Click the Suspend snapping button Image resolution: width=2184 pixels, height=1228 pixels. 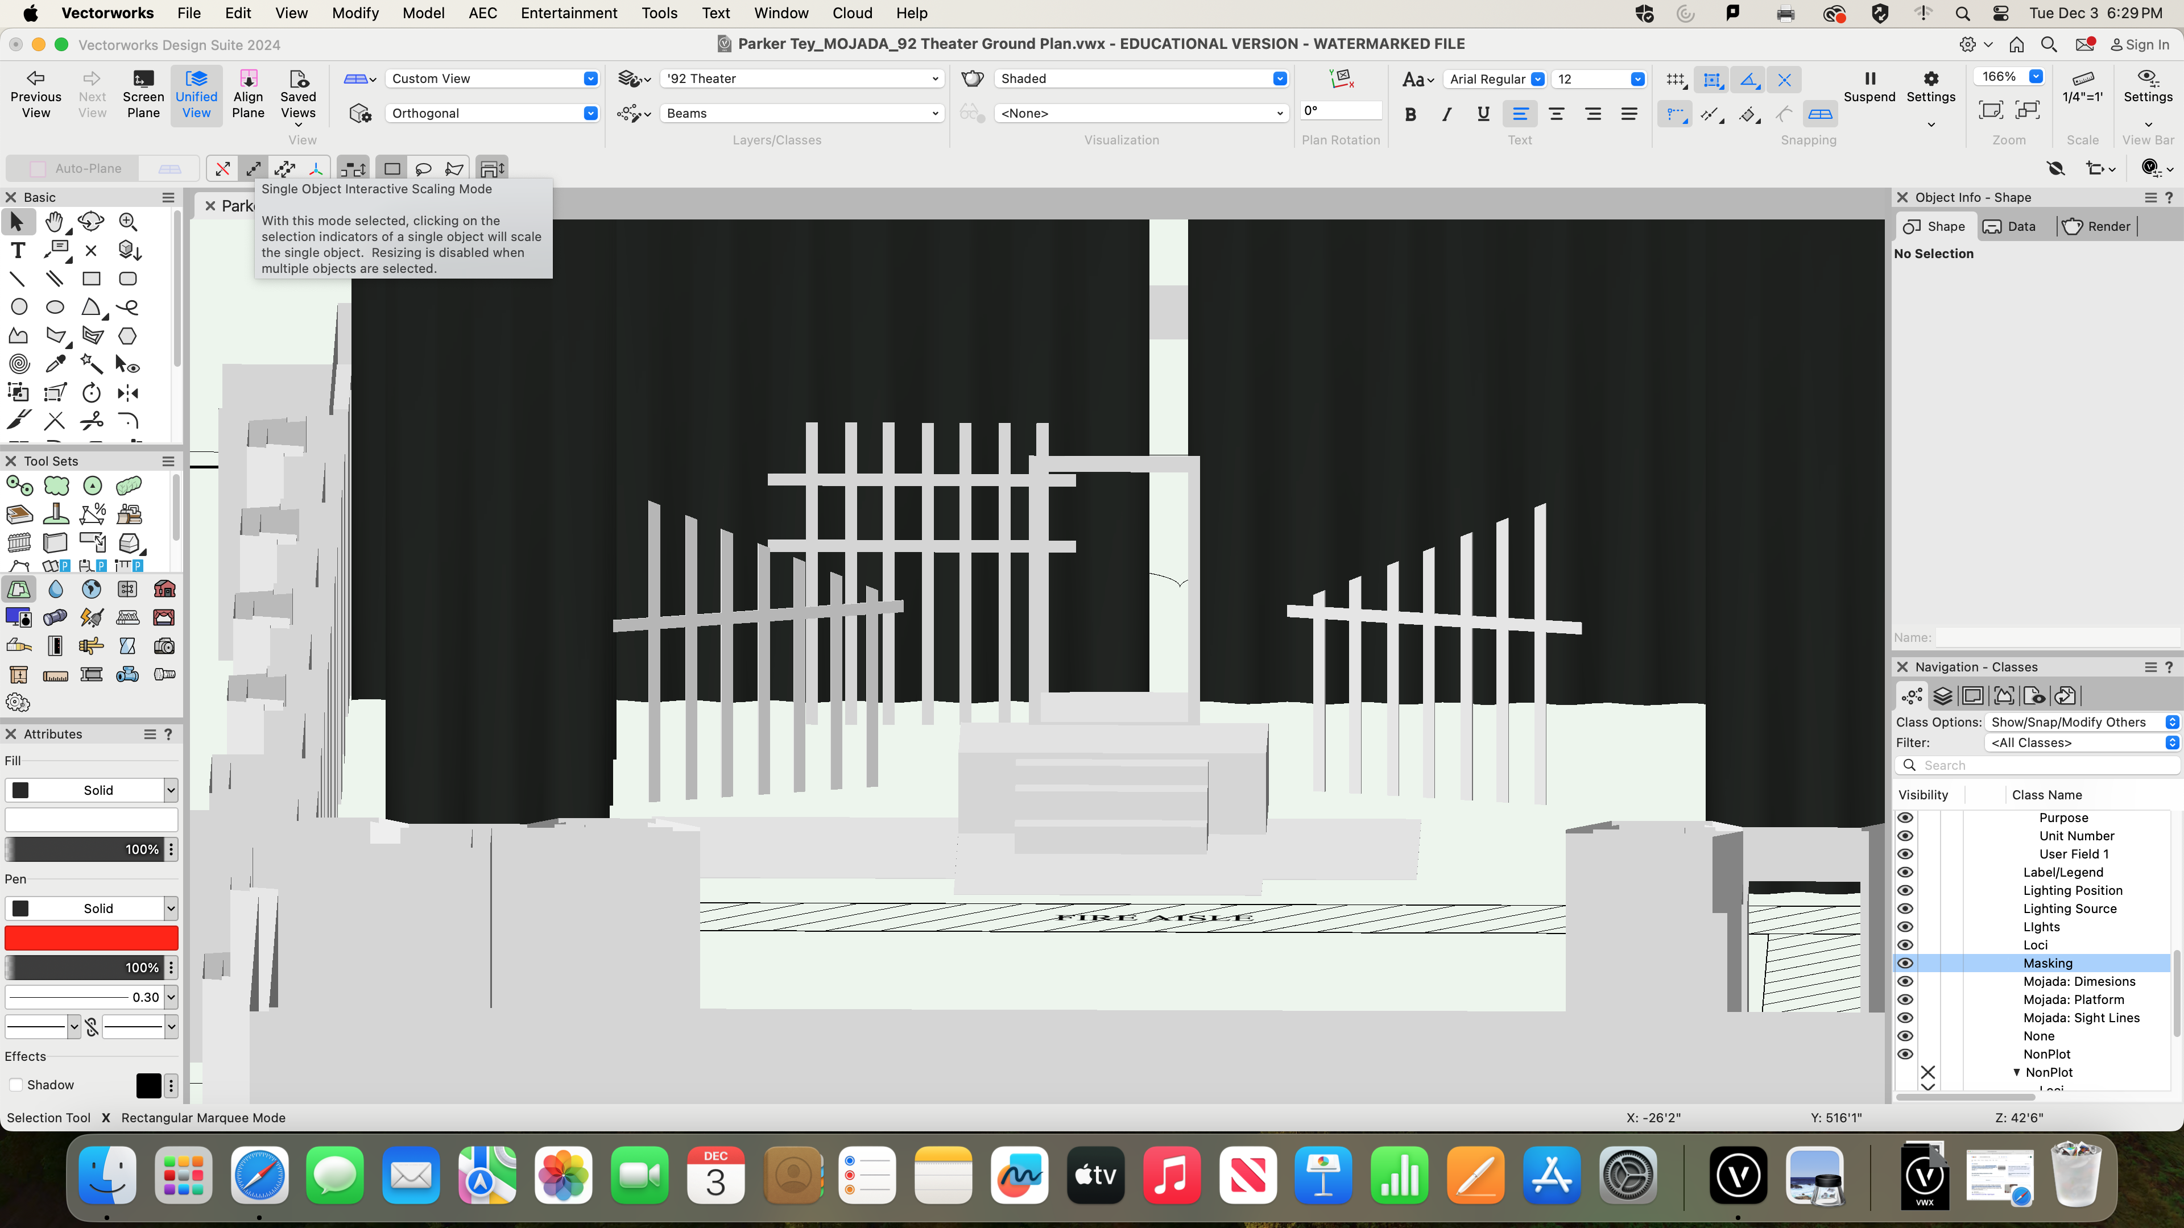tap(1868, 88)
